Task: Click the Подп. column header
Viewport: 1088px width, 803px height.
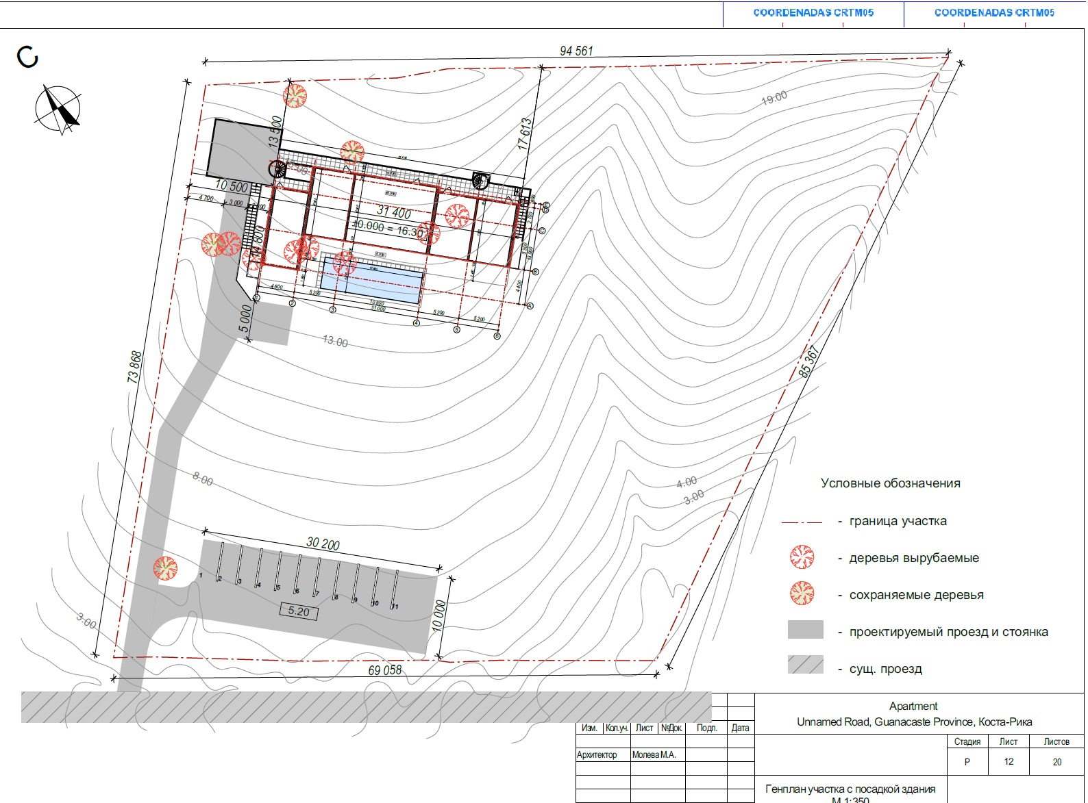Action: pyautogui.click(x=706, y=728)
